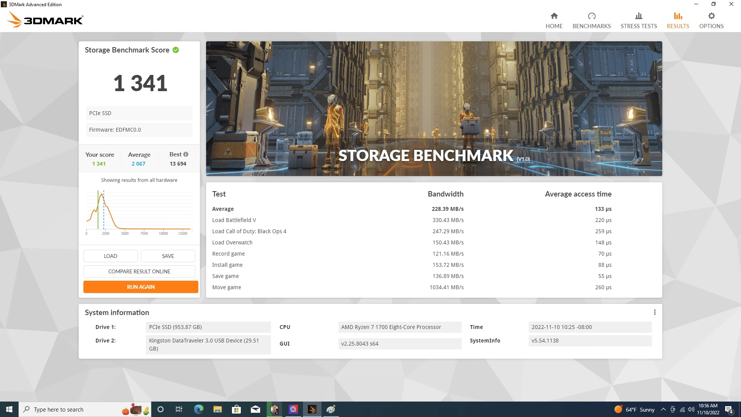
Task: Click the Firmware: EDFMC0.0 field
Action: pyautogui.click(x=139, y=130)
